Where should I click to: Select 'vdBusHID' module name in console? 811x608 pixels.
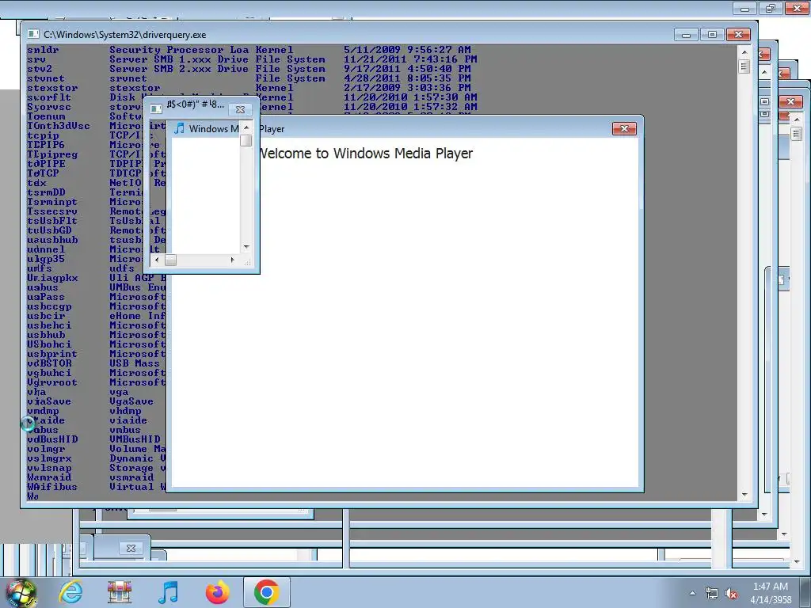52,439
